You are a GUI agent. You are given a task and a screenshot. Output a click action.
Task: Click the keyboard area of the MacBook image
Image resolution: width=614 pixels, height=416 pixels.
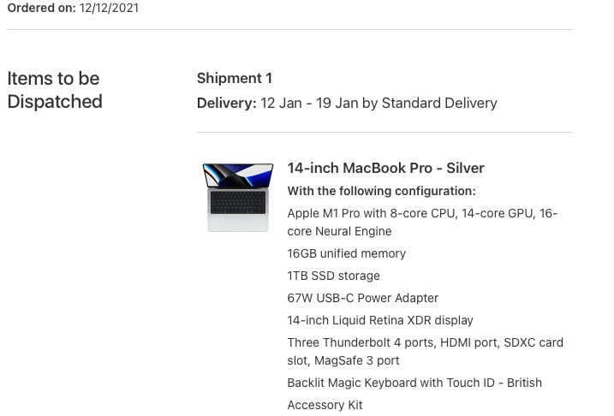point(238,202)
